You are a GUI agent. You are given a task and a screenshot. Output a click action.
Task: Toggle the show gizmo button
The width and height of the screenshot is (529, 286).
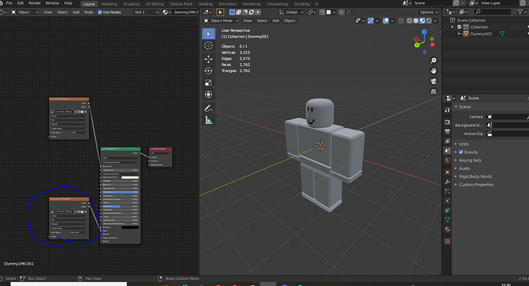(x=370, y=21)
